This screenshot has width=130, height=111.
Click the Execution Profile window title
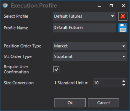34,6
